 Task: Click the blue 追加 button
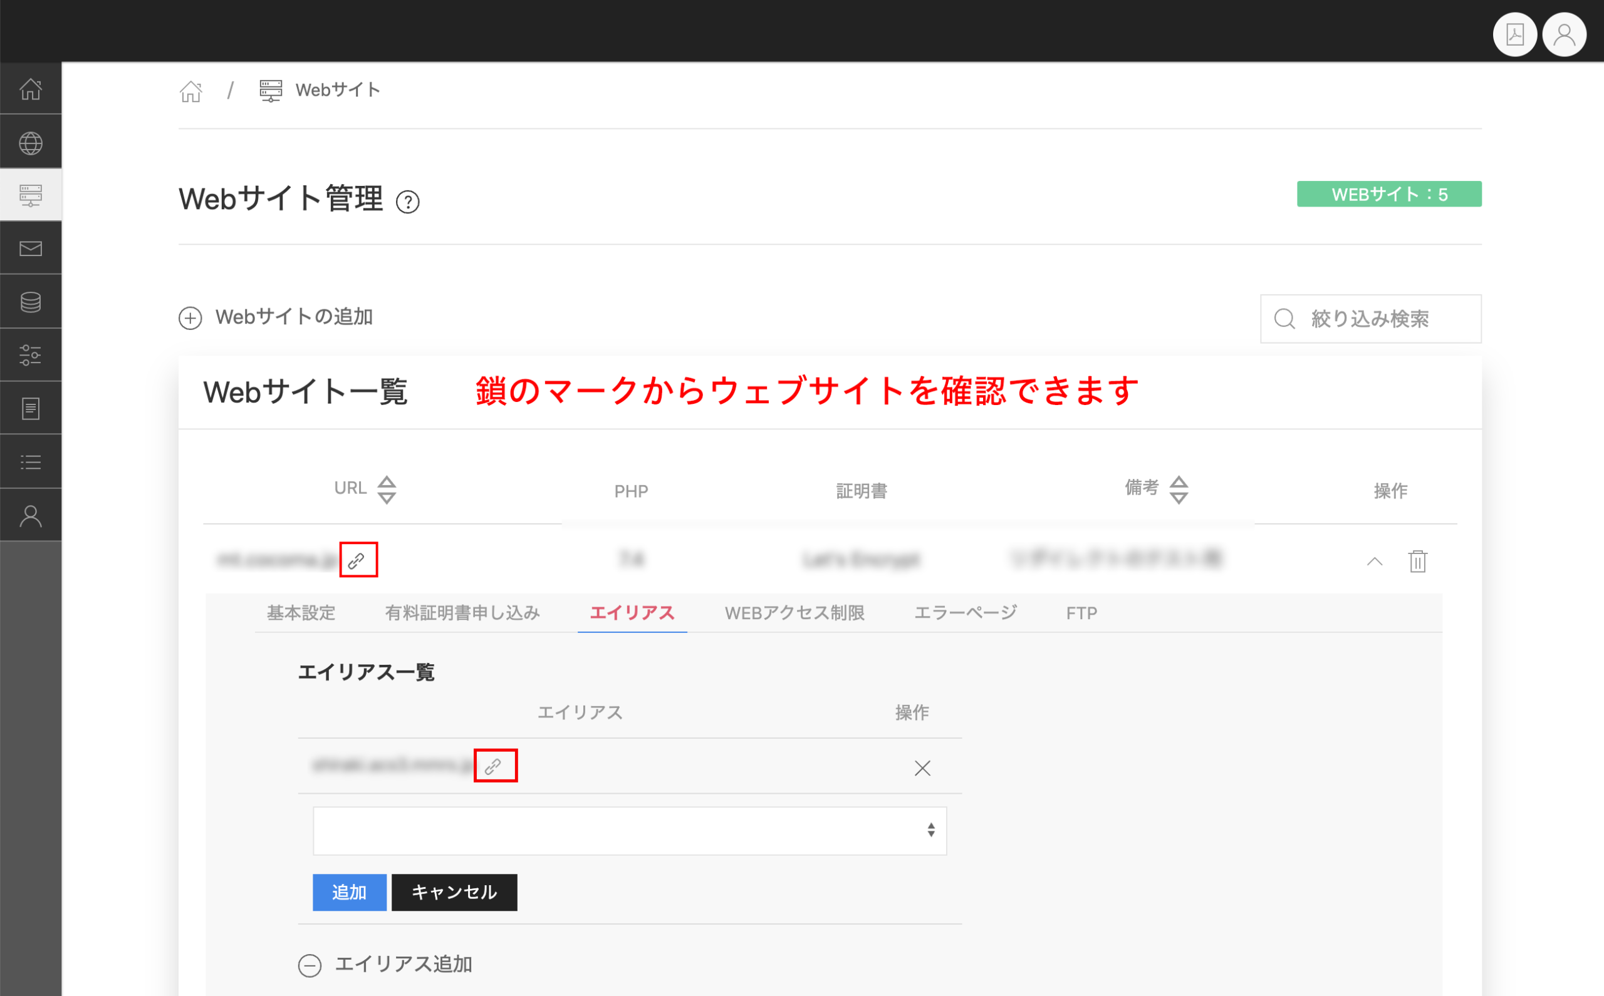tap(350, 892)
